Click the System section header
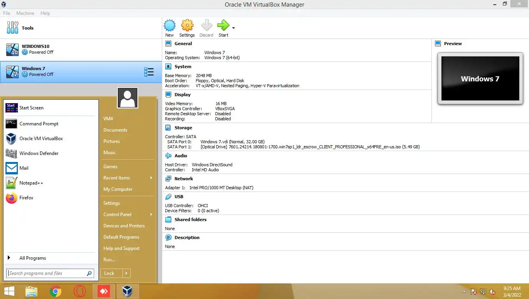The height and width of the screenshot is (299, 529). (x=183, y=67)
